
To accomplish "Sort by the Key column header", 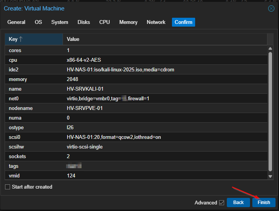I will [x=34, y=39].
